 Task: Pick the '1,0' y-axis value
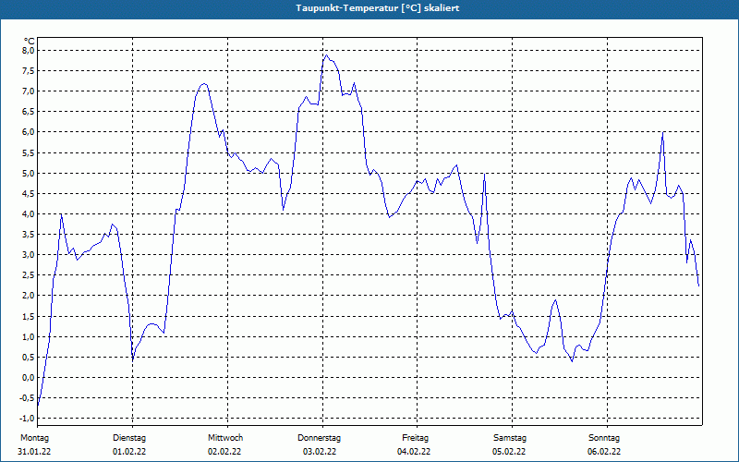coord(29,336)
